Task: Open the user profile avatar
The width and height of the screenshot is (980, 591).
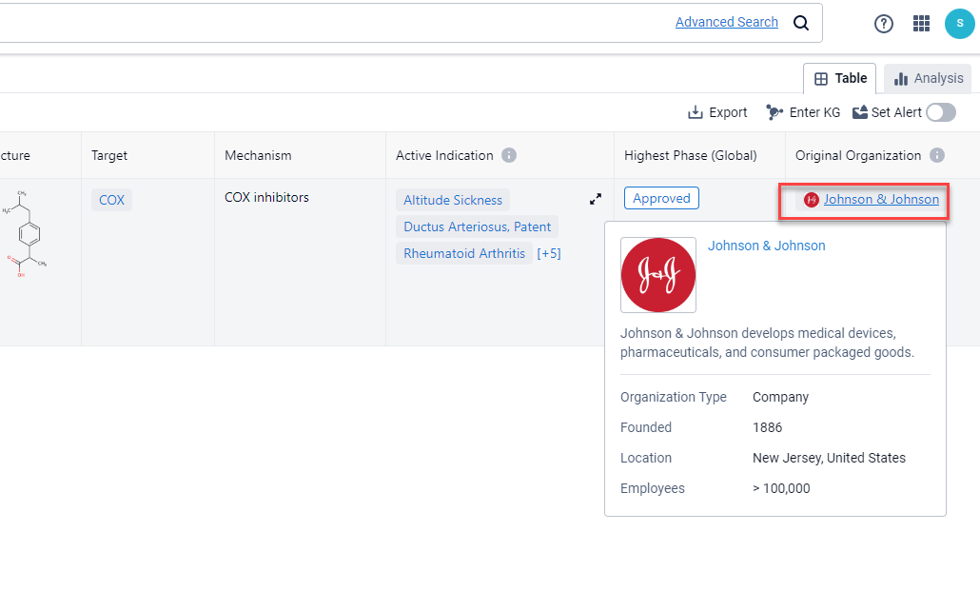Action: pos(959,24)
